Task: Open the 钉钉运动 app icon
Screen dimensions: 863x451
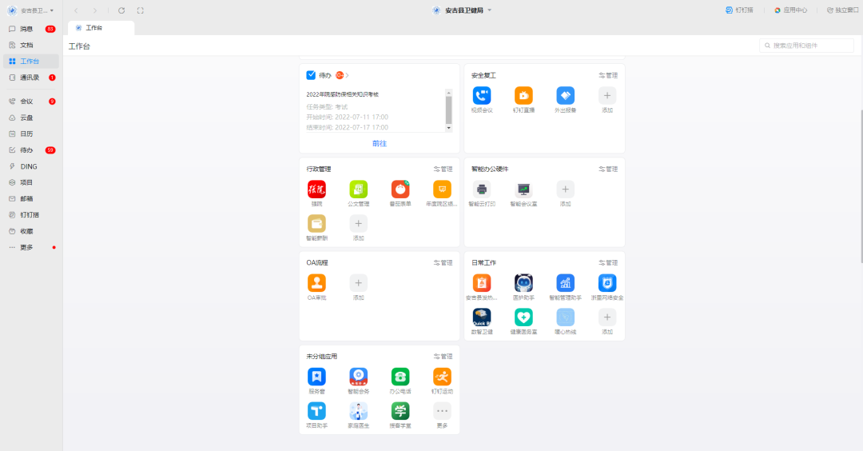Action: (x=442, y=377)
